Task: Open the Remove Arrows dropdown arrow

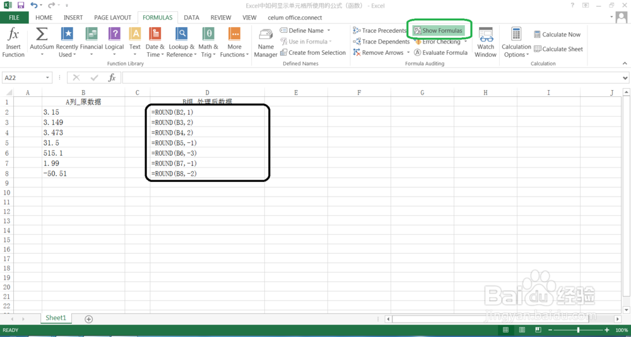Action: (408, 53)
